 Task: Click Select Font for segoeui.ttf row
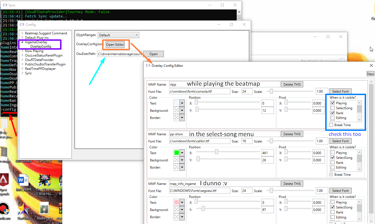point(340,190)
